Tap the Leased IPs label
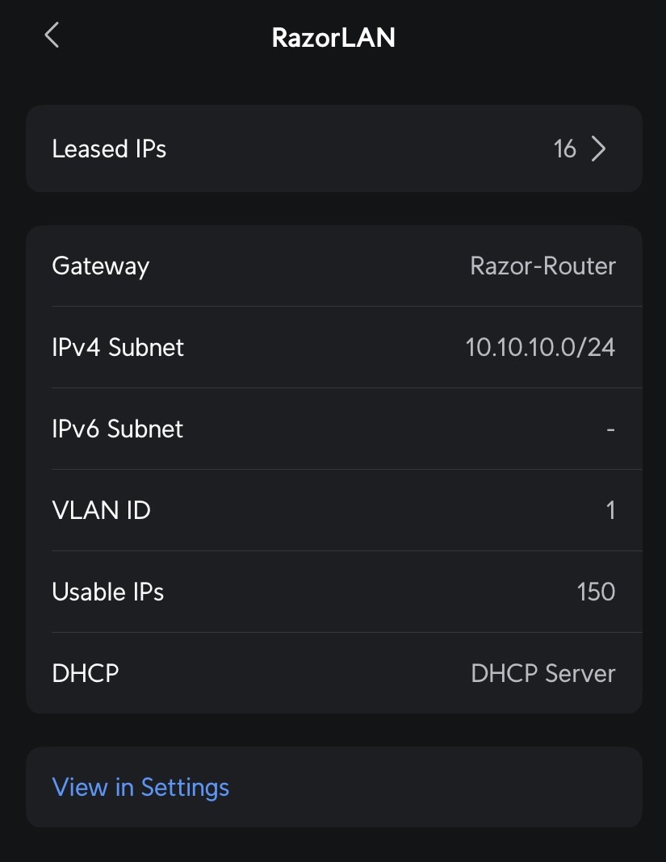Viewport: 666px width, 862px height. [x=109, y=149]
